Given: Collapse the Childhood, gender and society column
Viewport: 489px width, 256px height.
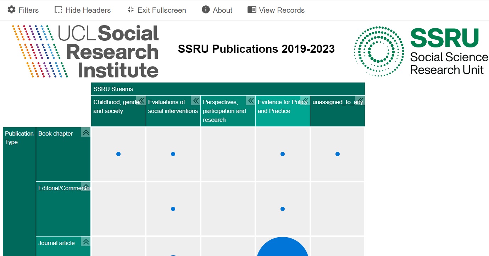Looking at the screenshot, I should pos(141,101).
